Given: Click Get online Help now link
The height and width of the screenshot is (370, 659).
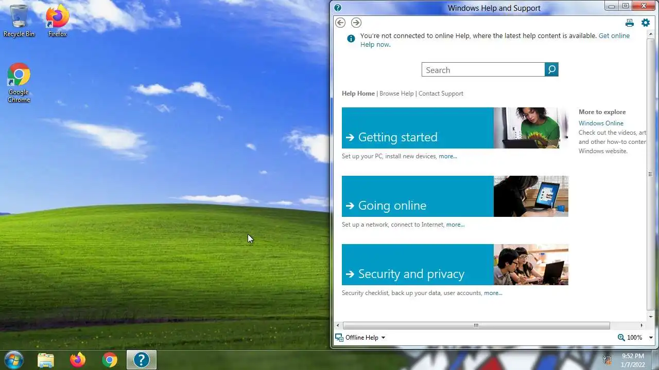Looking at the screenshot, I should click(x=495, y=40).
